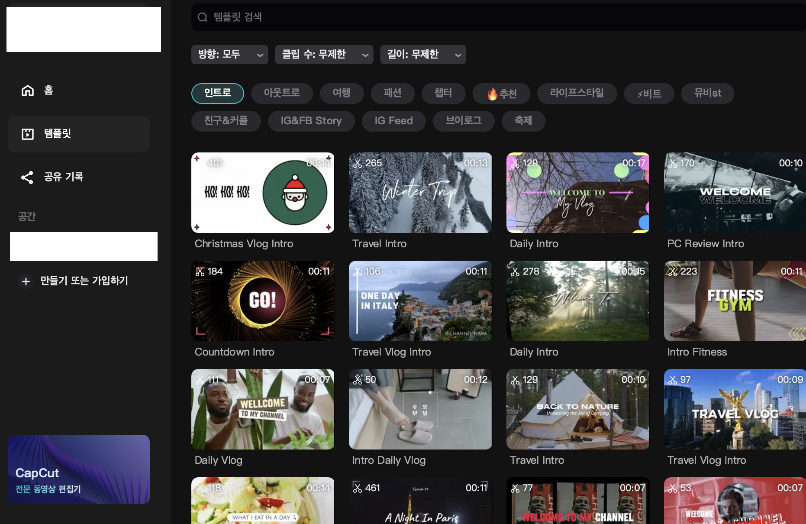Select the 아웃트로 category tab
The width and height of the screenshot is (806, 524).
point(282,93)
